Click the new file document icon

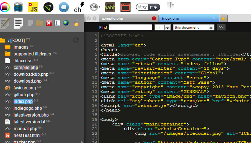click(18, 23)
